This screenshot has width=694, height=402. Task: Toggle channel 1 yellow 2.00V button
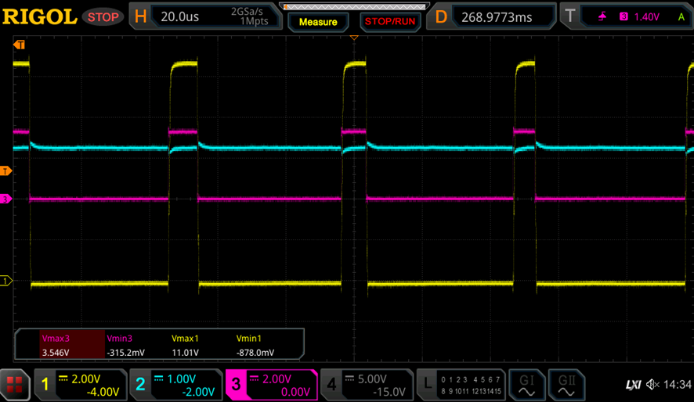tap(81, 385)
